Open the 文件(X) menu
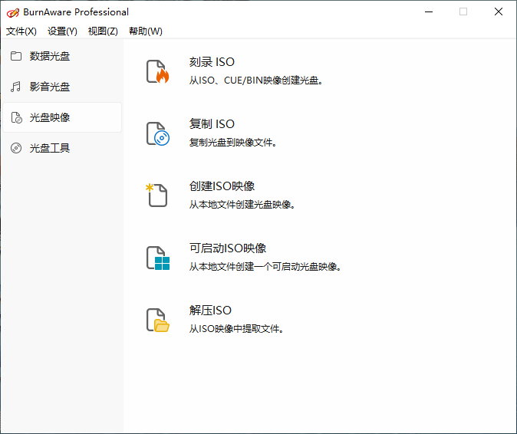 pyautogui.click(x=21, y=31)
